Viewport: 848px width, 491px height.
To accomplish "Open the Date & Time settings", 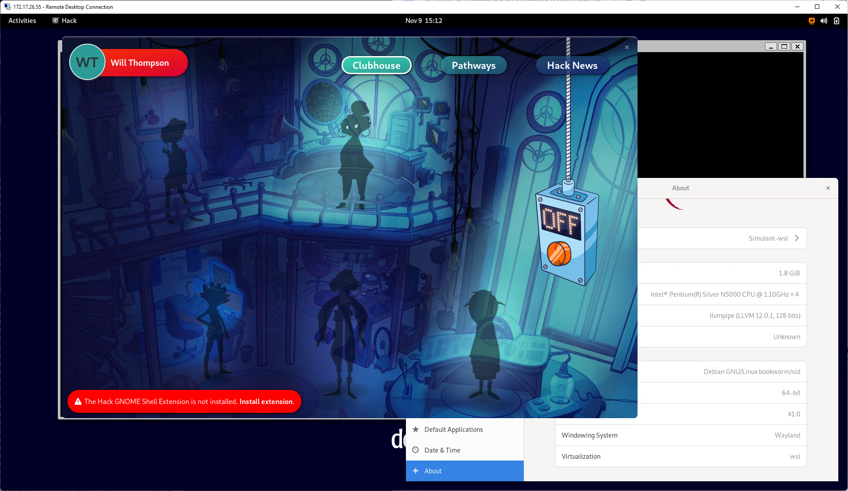I will [442, 450].
